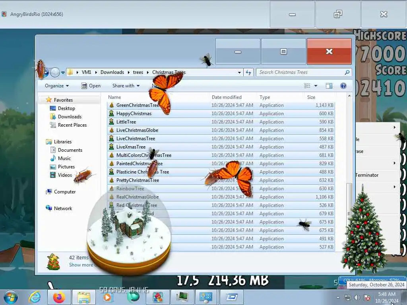Screen dimensions: 407x305
Task: Click the HappyChristmas file icon
Action: (x=112, y=113)
